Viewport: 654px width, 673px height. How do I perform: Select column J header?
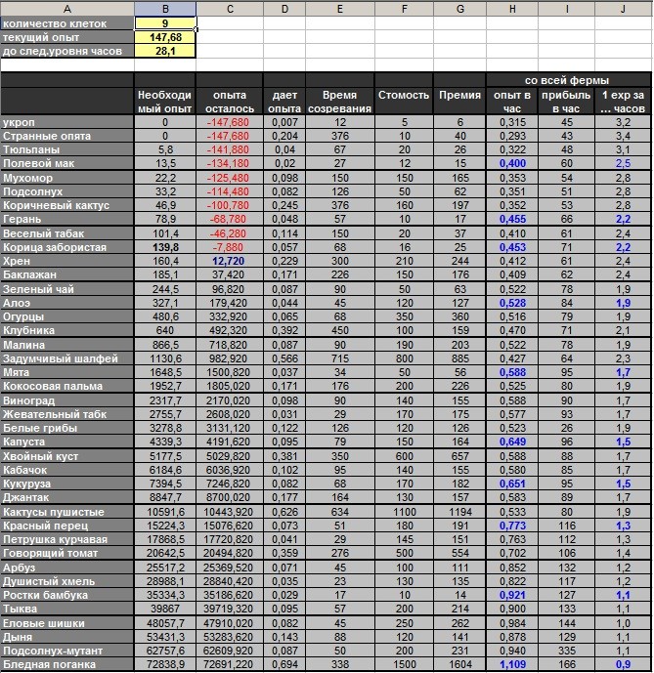click(x=623, y=9)
